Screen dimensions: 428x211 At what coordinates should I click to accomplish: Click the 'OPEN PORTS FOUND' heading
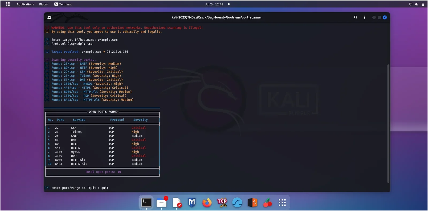pyautogui.click(x=103, y=112)
